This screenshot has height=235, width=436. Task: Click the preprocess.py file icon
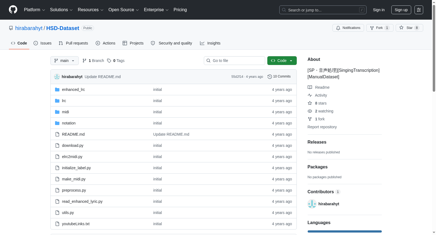click(57, 190)
